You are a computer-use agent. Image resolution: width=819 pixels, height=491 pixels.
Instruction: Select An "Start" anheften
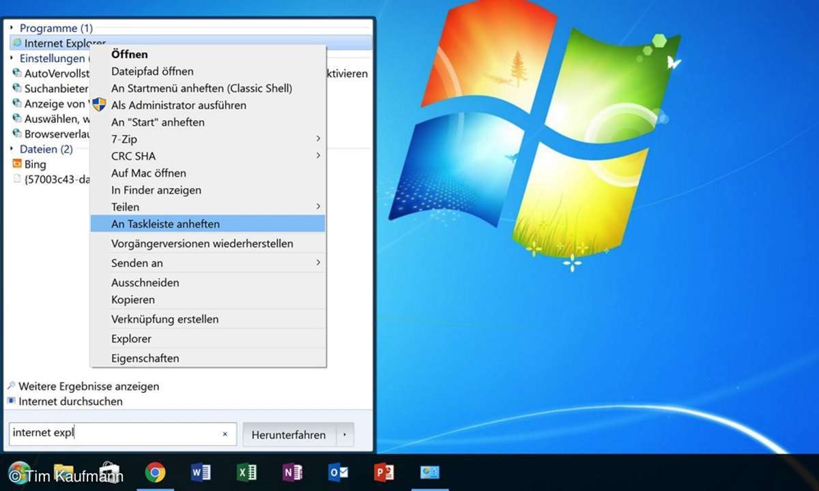tap(208, 122)
